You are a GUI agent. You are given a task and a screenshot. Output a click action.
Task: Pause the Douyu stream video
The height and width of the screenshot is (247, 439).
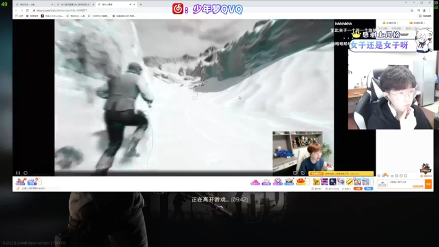pos(18,173)
